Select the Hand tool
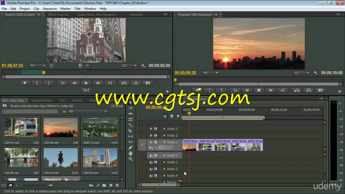The image size is (345, 194). (131, 153)
